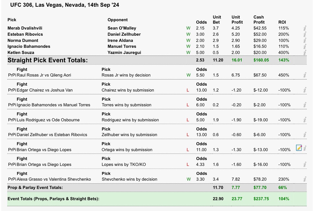
Task: Click opponent Daniel Zellhuber
Action: [x=124, y=34]
